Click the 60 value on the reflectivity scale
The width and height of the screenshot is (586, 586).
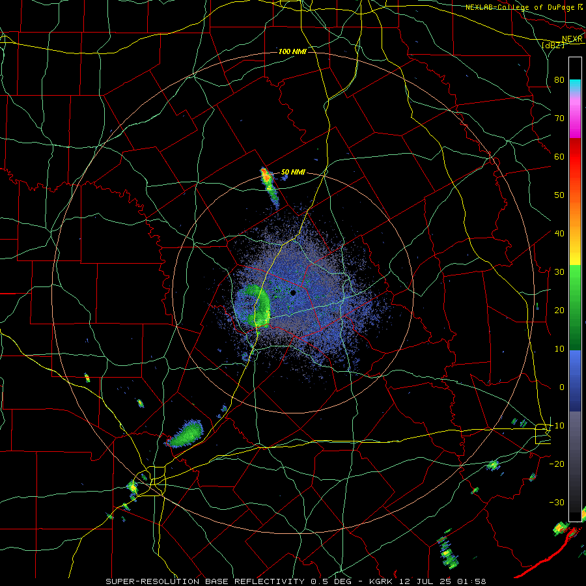559,157
